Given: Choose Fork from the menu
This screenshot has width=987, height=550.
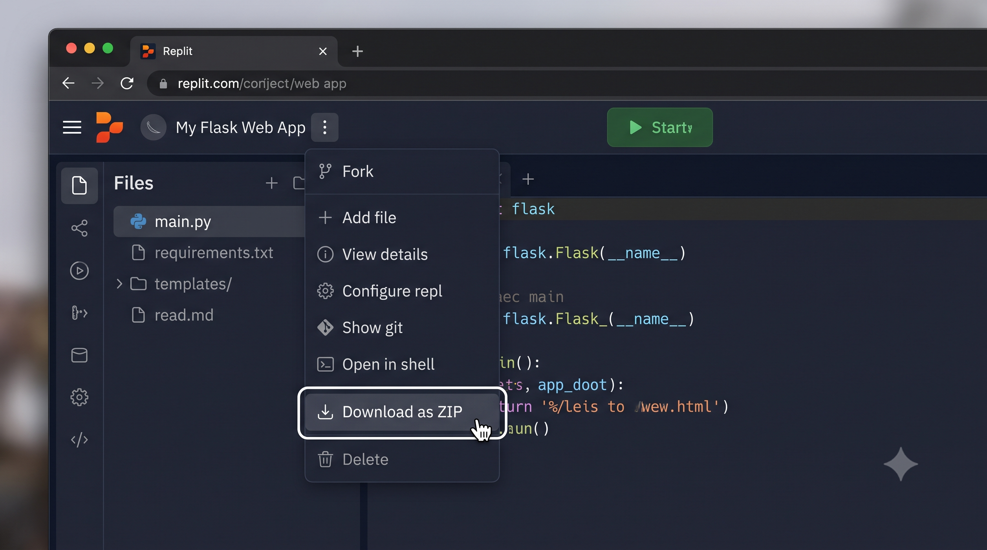Looking at the screenshot, I should (402, 172).
